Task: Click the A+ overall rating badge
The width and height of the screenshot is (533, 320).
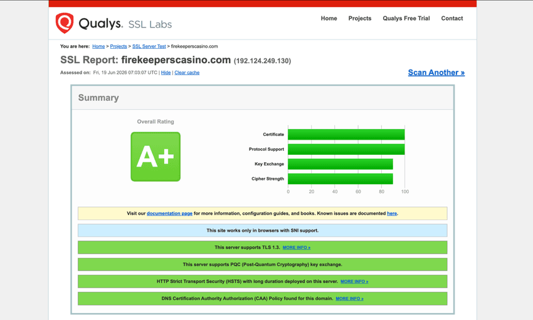Action: pos(156,157)
